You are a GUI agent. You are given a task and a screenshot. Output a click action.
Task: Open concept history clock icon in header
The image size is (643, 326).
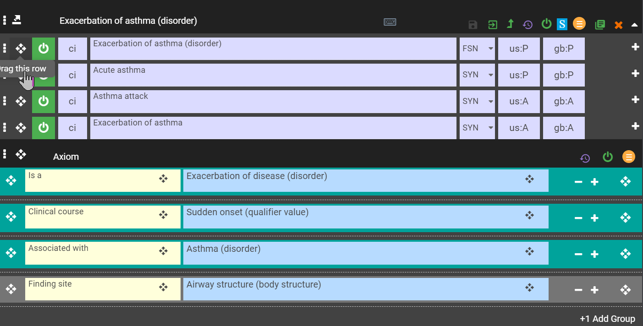click(528, 24)
